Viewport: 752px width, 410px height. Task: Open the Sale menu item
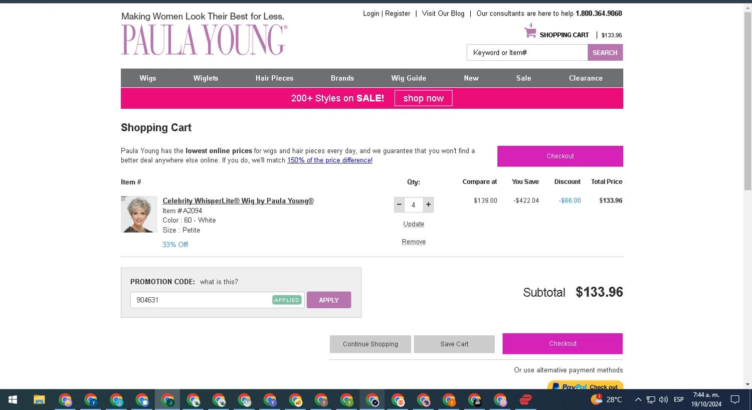click(523, 78)
